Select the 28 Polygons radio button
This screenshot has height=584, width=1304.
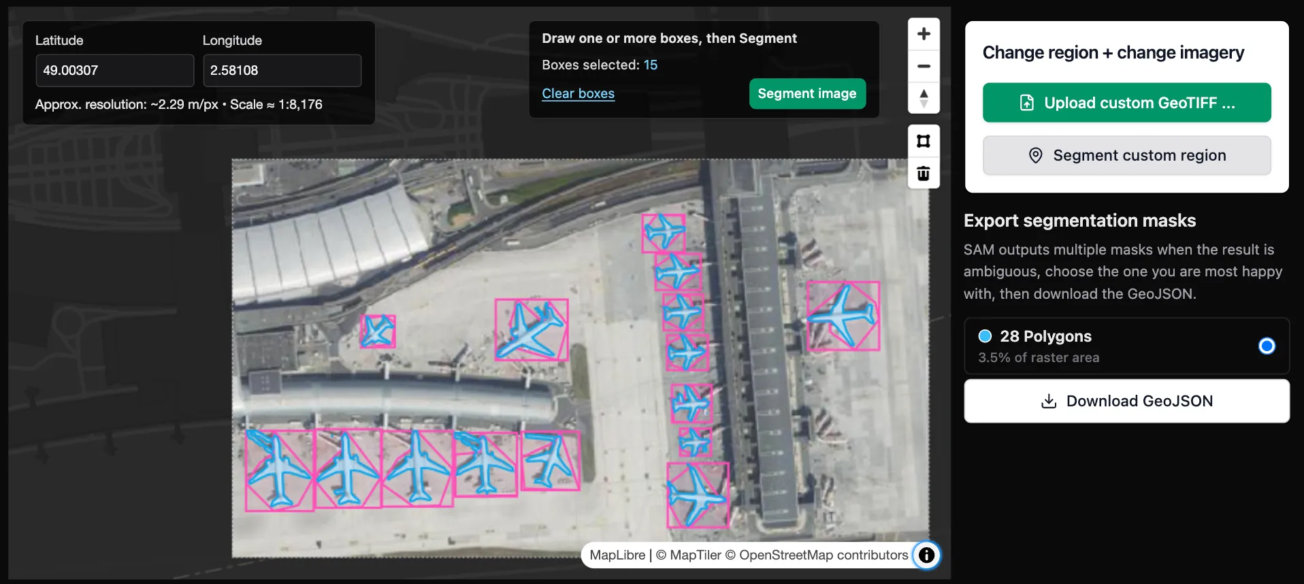pyautogui.click(x=1267, y=346)
